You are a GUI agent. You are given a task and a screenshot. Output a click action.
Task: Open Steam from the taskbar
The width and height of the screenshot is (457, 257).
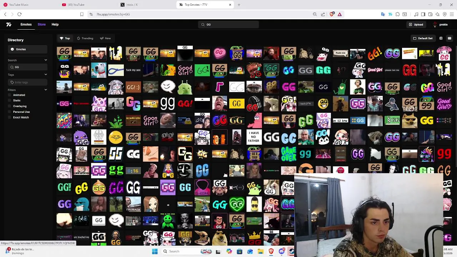[292, 251]
